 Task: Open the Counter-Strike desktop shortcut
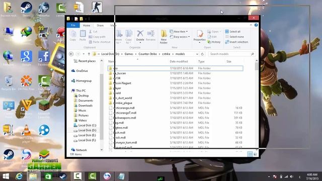click(97, 8)
